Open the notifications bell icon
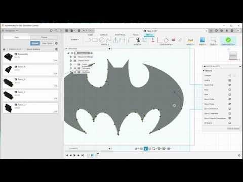The height and width of the screenshot is (182, 243). pos(227,30)
